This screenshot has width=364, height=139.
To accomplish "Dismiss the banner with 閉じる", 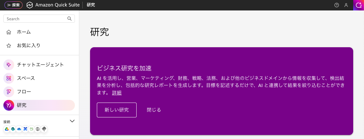I will tap(154, 110).
